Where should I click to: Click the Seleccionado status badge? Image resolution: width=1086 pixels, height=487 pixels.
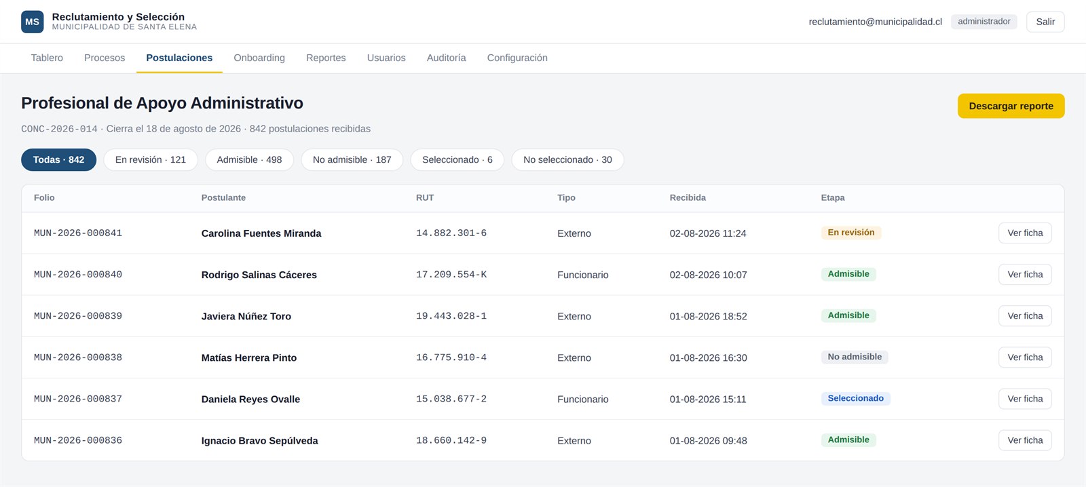[855, 398]
